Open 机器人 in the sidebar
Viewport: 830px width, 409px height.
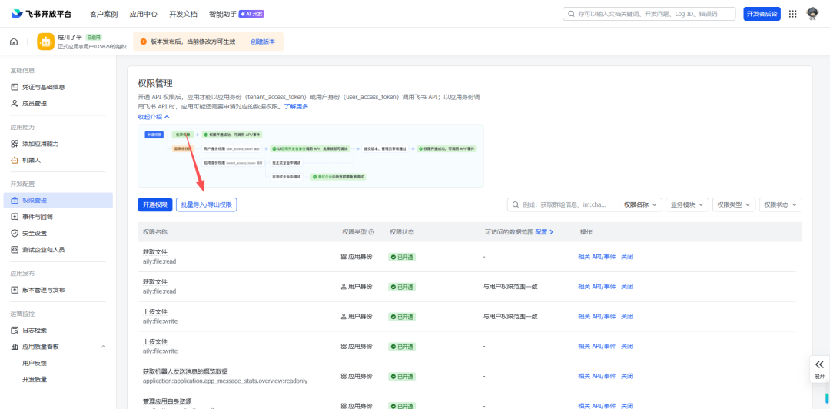(x=32, y=160)
